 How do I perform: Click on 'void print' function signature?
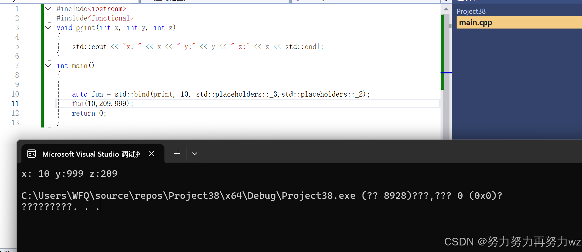pos(116,28)
